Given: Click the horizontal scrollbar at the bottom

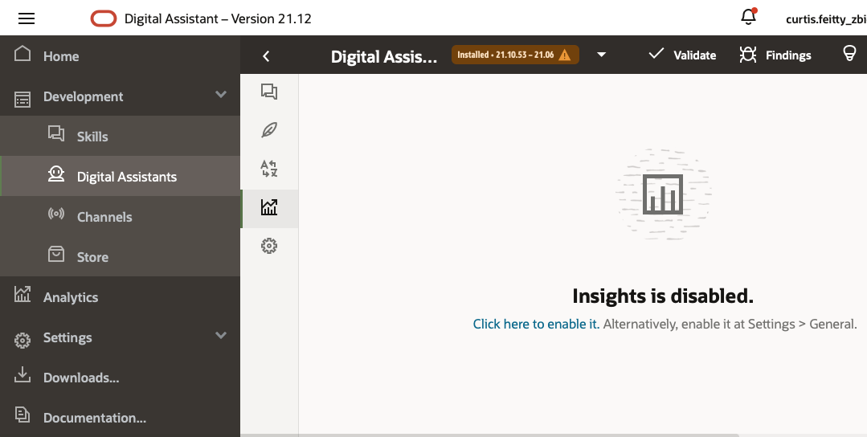Looking at the screenshot, I should point(489,435).
